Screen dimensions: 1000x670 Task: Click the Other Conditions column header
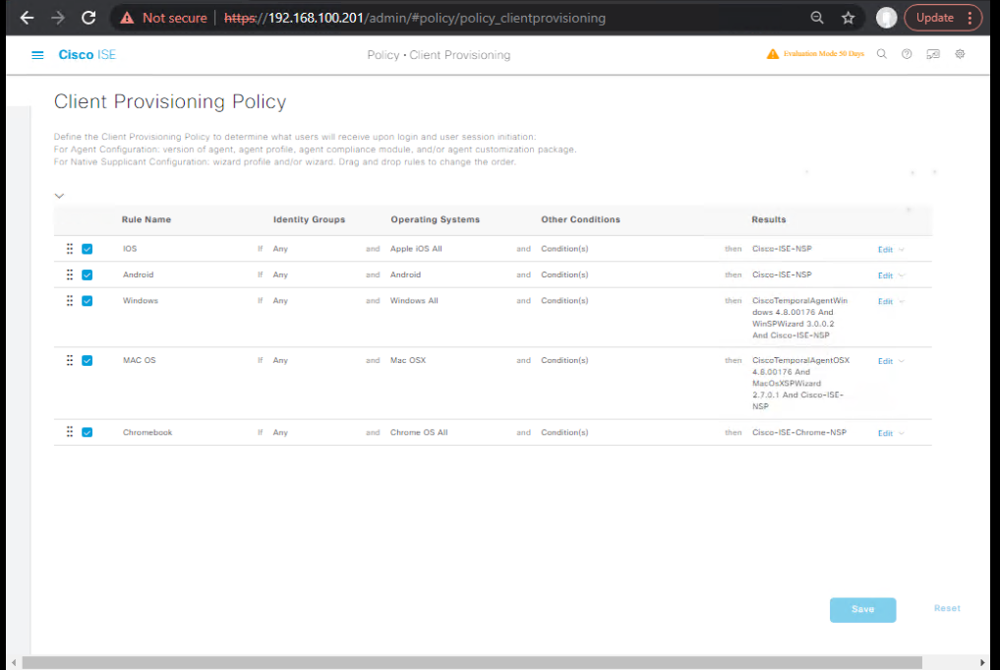tap(581, 219)
